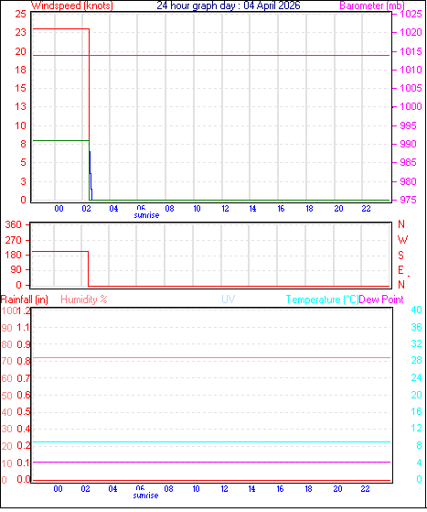
Task: Click the 1000 mb barometer label
Action: click(411, 106)
